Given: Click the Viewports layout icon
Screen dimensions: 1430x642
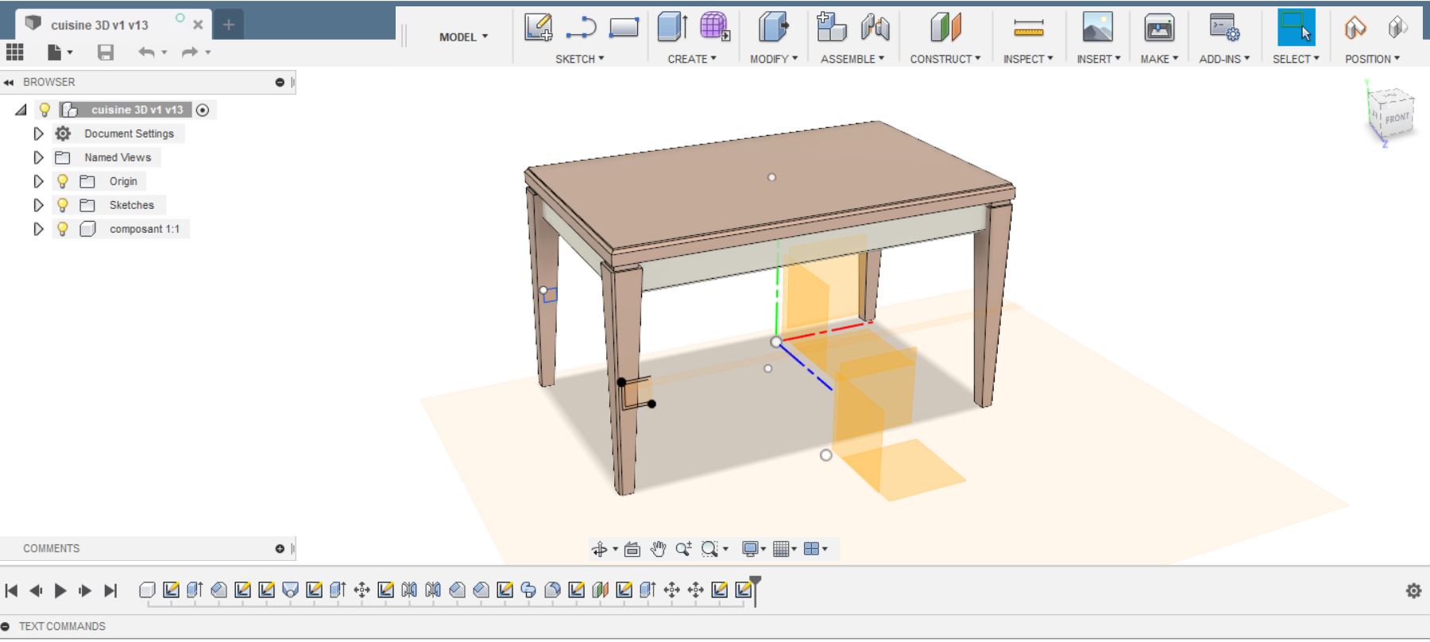Looking at the screenshot, I should click(x=811, y=549).
